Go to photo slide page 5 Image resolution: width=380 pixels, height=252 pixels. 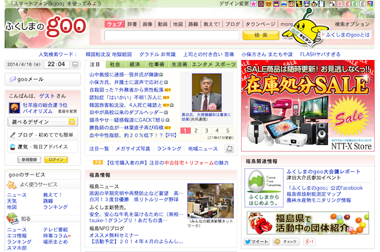pos(228,131)
